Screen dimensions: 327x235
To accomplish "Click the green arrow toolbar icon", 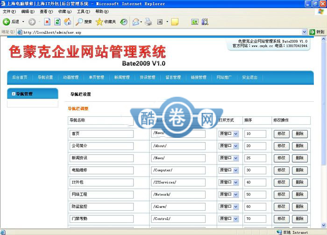I will (195, 21).
